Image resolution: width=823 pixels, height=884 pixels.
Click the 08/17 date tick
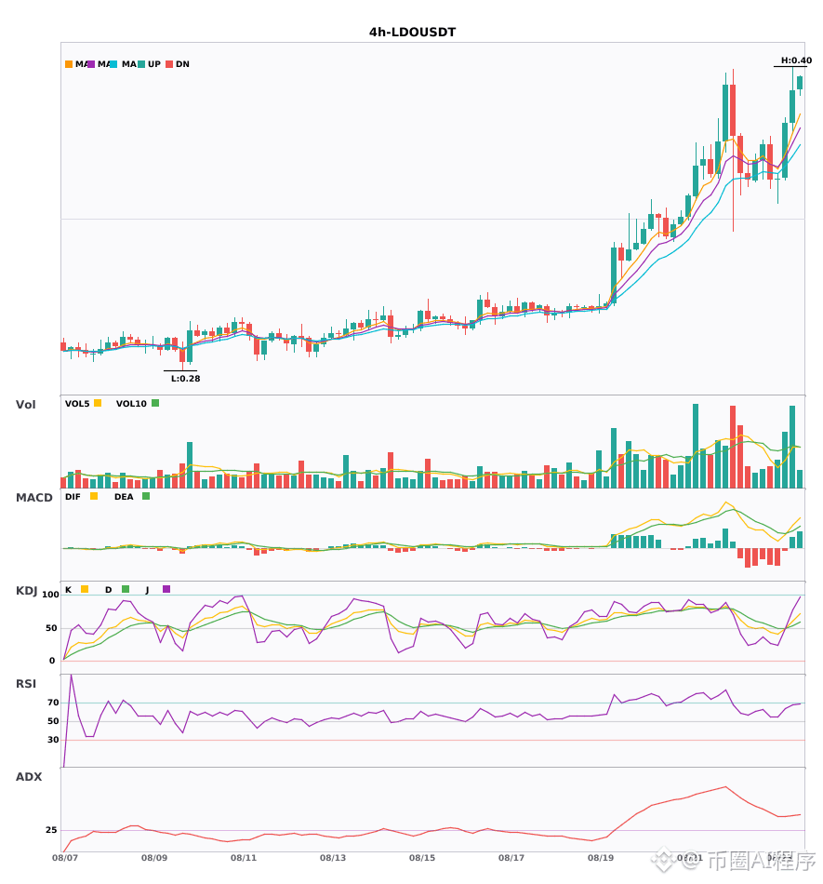pos(511,858)
